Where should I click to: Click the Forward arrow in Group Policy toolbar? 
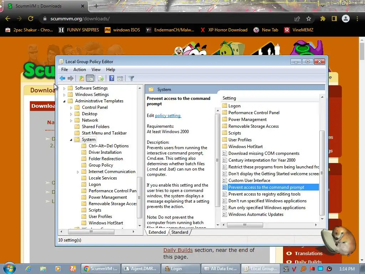(x=70, y=78)
